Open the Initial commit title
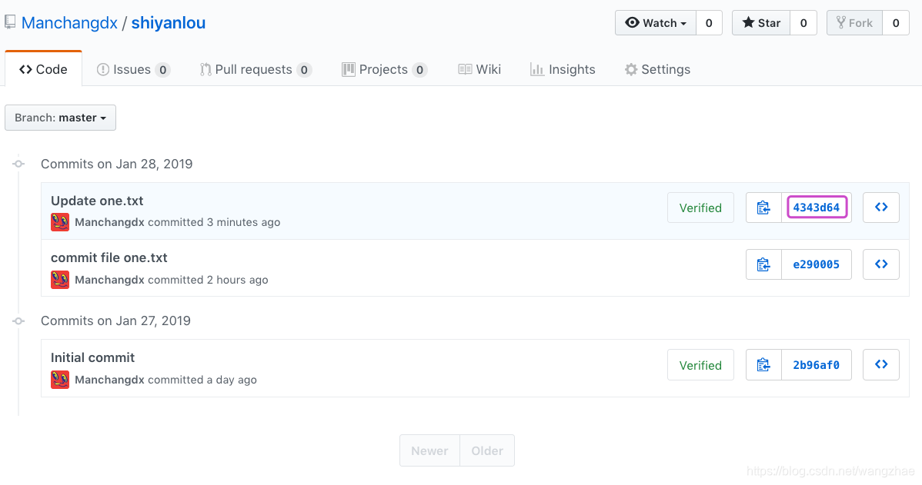The height and width of the screenshot is (485, 922). coord(92,357)
